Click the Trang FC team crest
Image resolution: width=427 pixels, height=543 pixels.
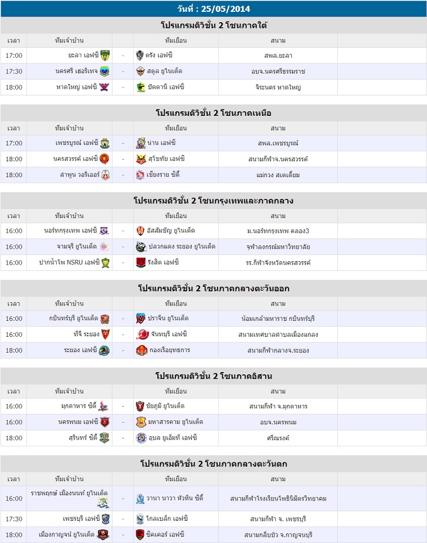tap(141, 55)
